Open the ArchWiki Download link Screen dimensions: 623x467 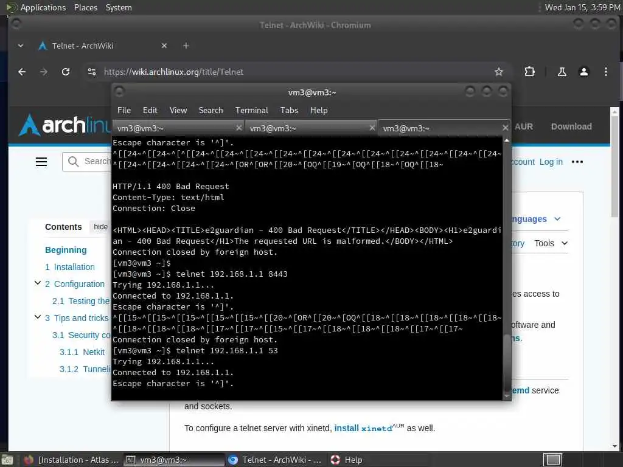click(x=571, y=126)
